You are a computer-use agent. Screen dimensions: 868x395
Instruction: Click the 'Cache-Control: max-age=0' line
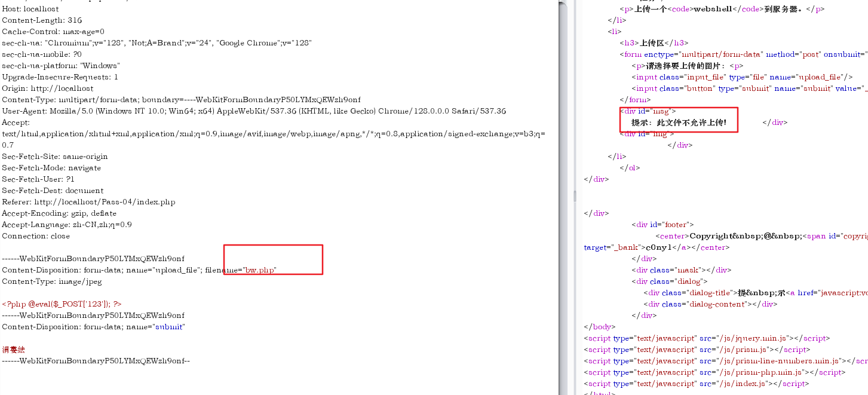tap(53, 32)
